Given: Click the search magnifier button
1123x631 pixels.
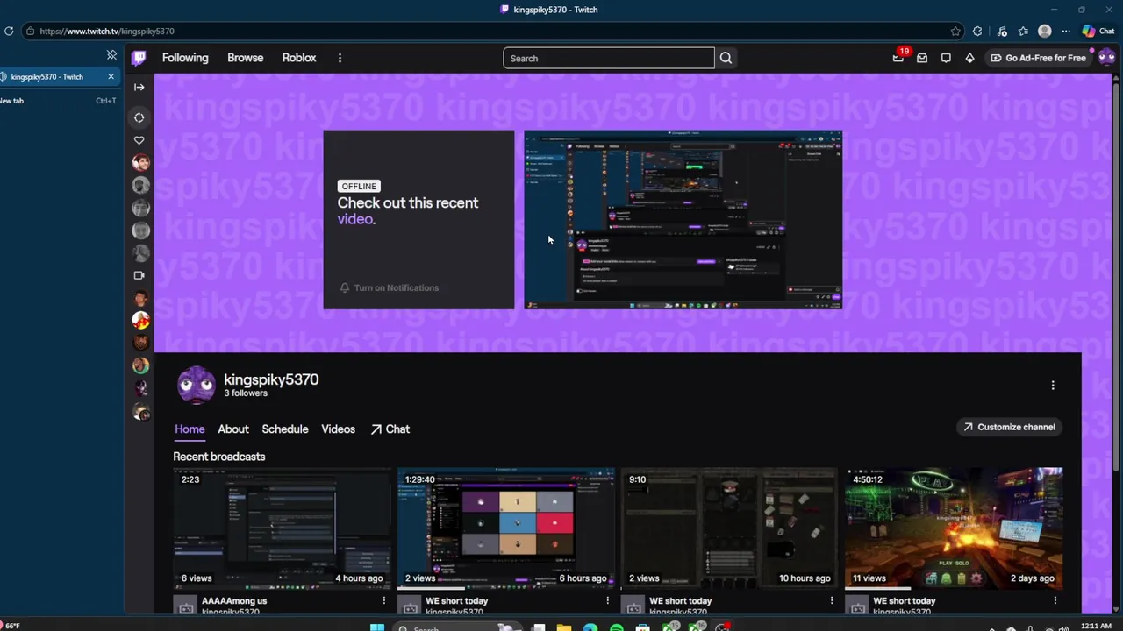Looking at the screenshot, I should click(726, 59).
